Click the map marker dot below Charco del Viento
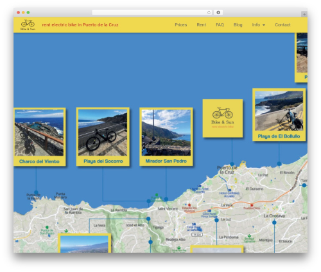 tap(36, 192)
